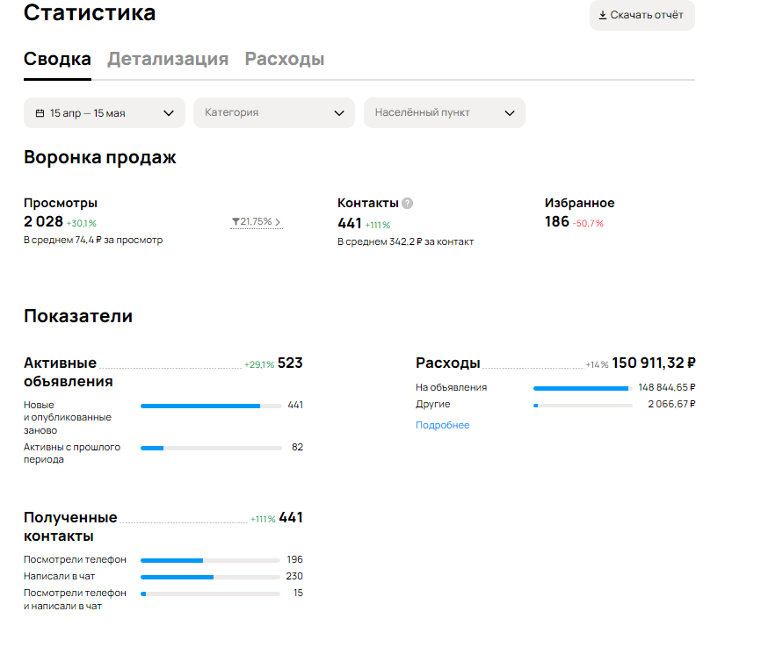Switch to the Детализация tab

[168, 59]
